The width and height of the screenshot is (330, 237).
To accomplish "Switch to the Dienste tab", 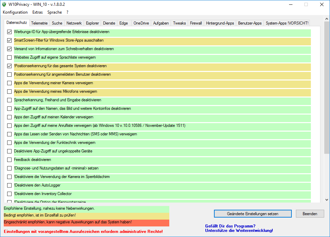I will (x=109, y=23).
